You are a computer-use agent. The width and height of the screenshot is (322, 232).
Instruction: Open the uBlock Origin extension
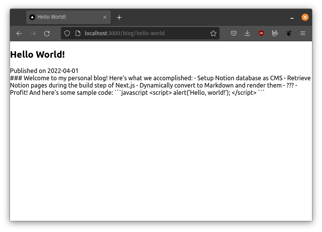pos(261,33)
